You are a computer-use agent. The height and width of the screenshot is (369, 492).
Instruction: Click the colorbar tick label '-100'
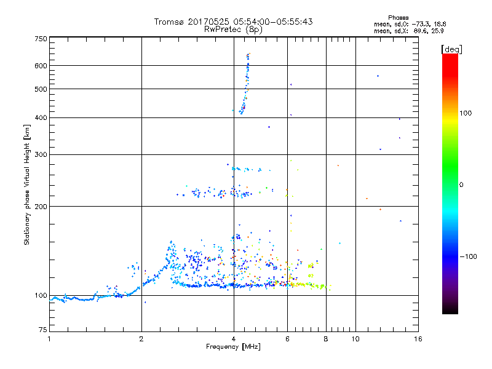pyautogui.click(x=468, y=256)
